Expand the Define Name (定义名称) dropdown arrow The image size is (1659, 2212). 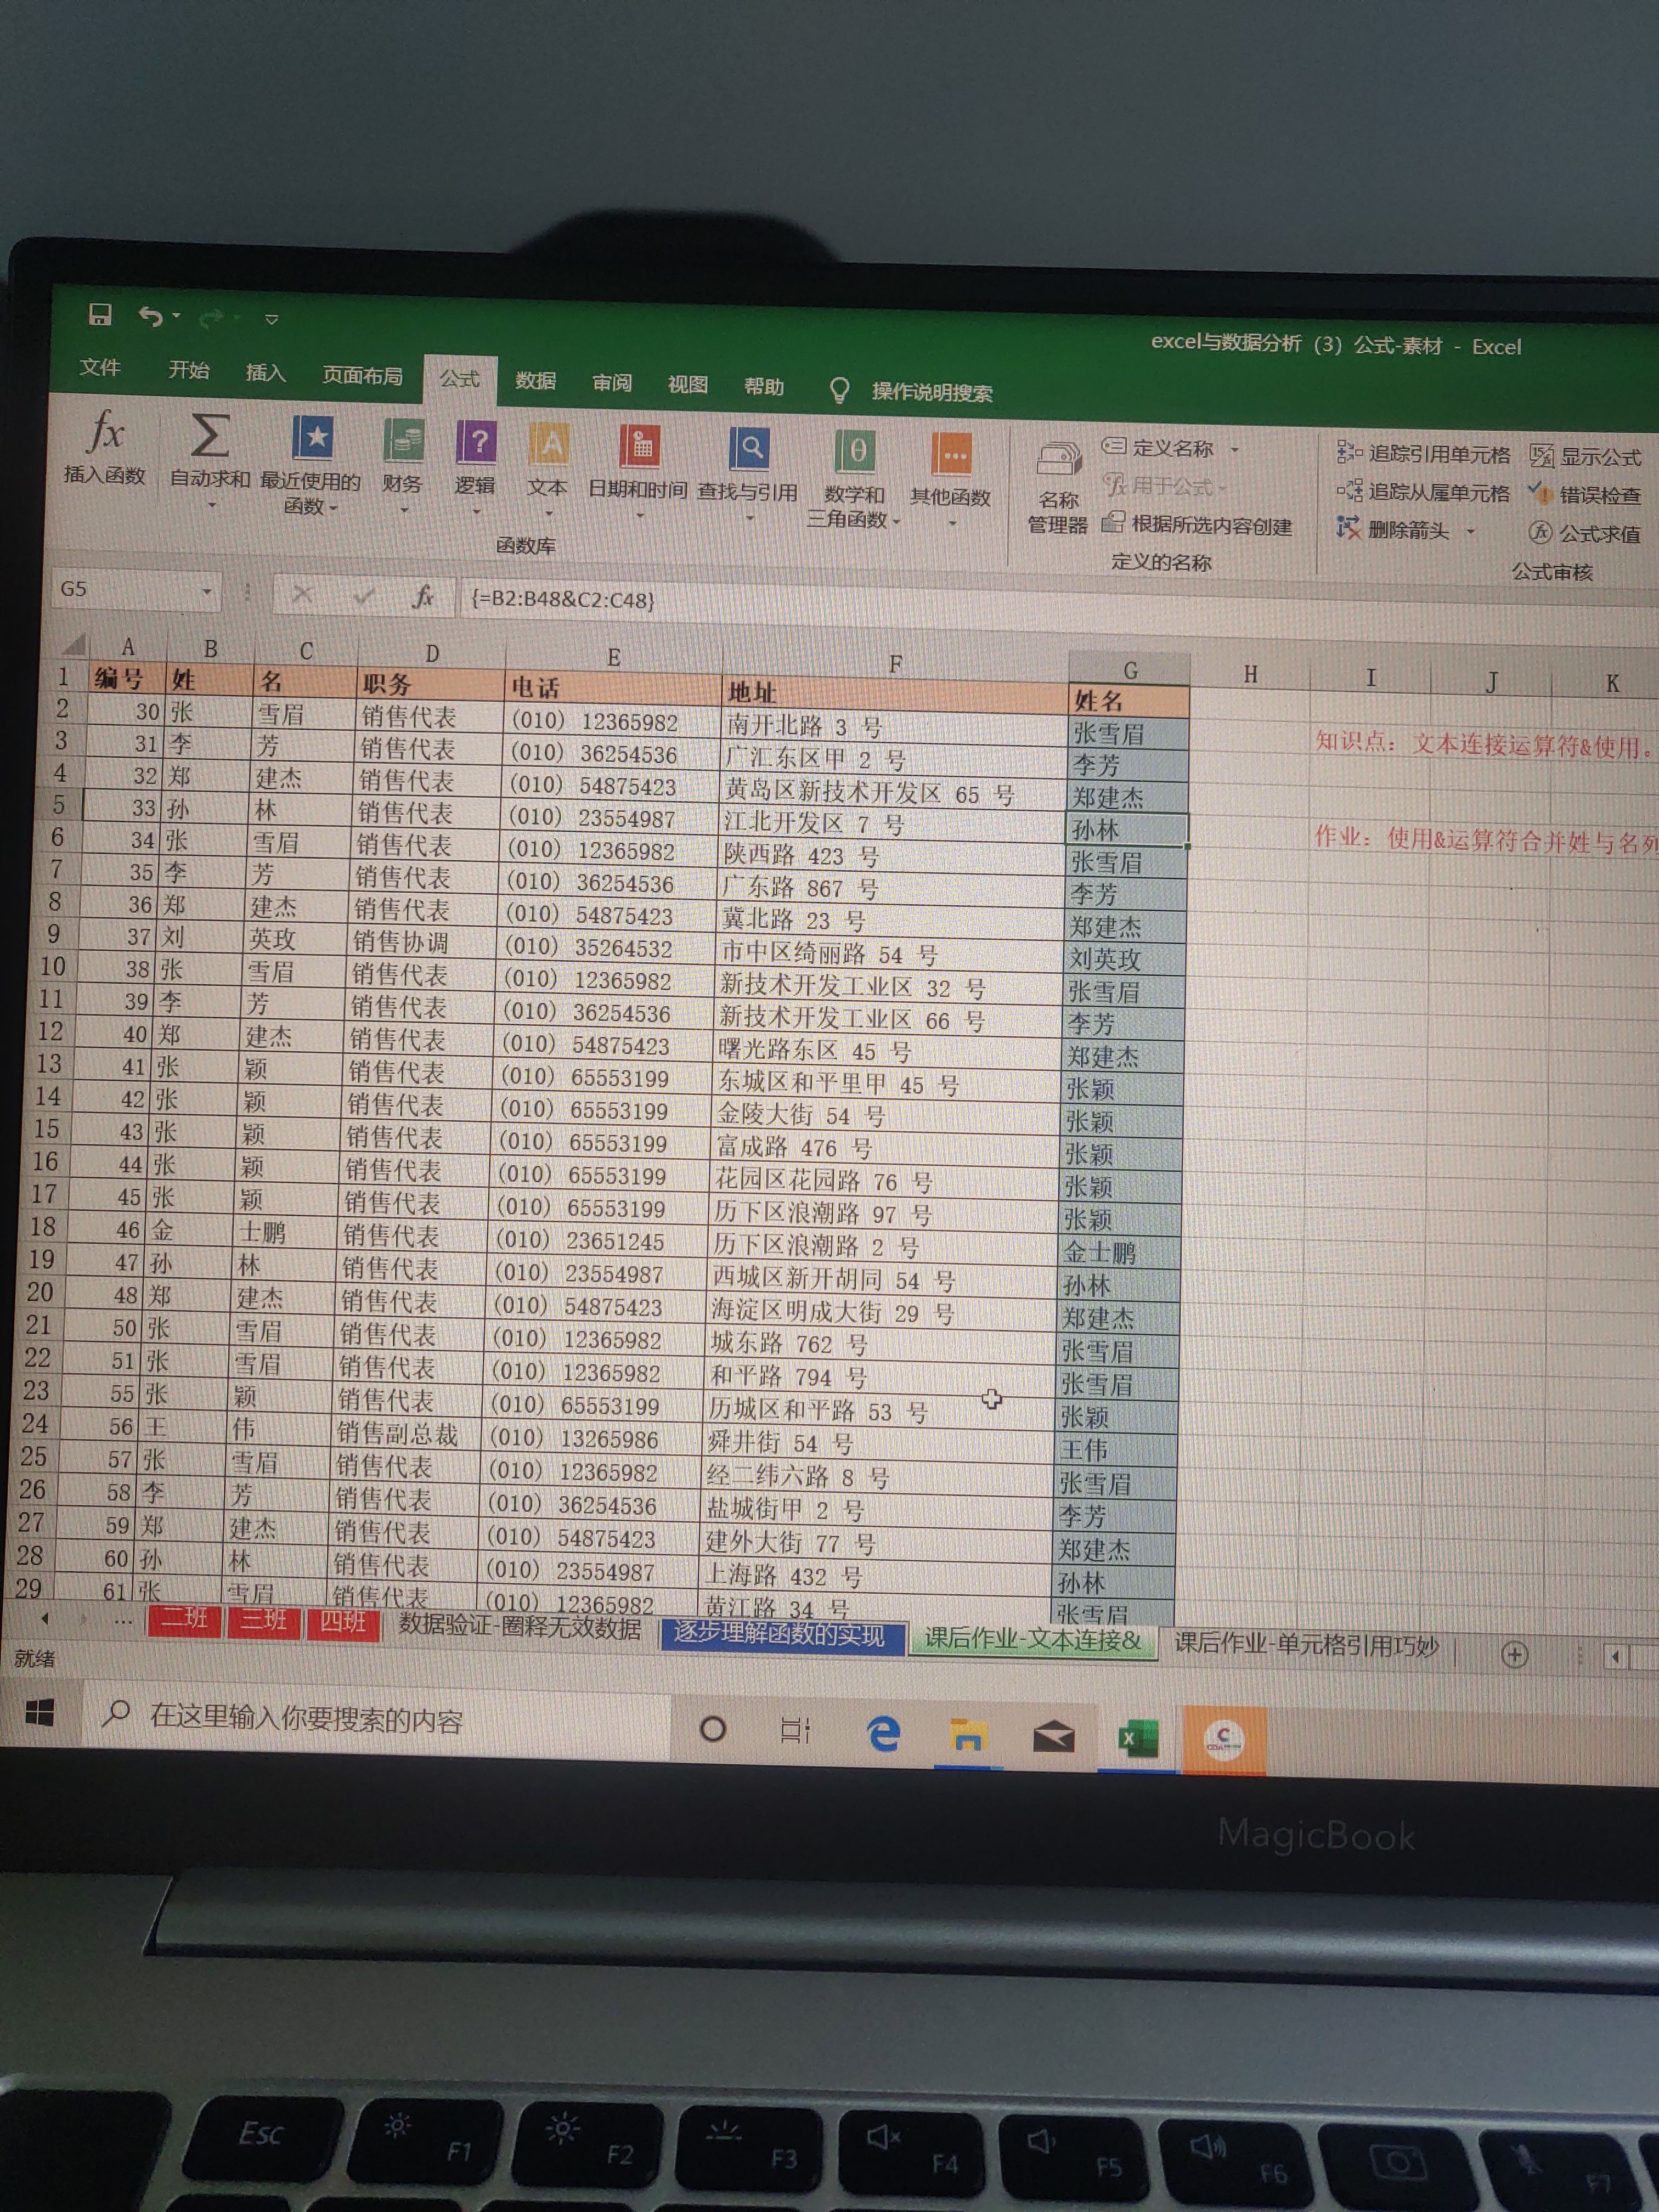tap(1236, 449)
